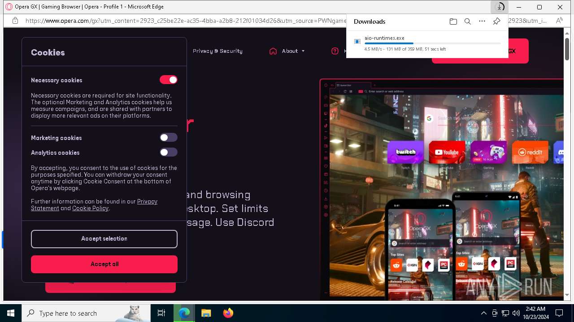The image size is (574, 322).
Task: Click the Marketing cookies label
Action: pyautogui.click(x=57, y=138)
